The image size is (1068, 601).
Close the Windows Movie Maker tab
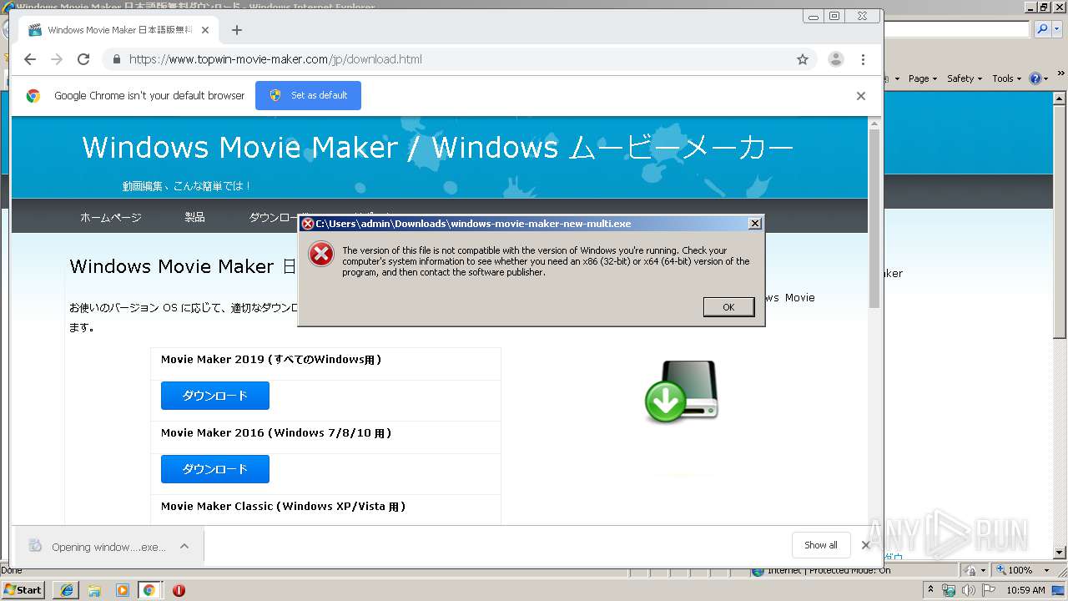click(x=205, y=30)
